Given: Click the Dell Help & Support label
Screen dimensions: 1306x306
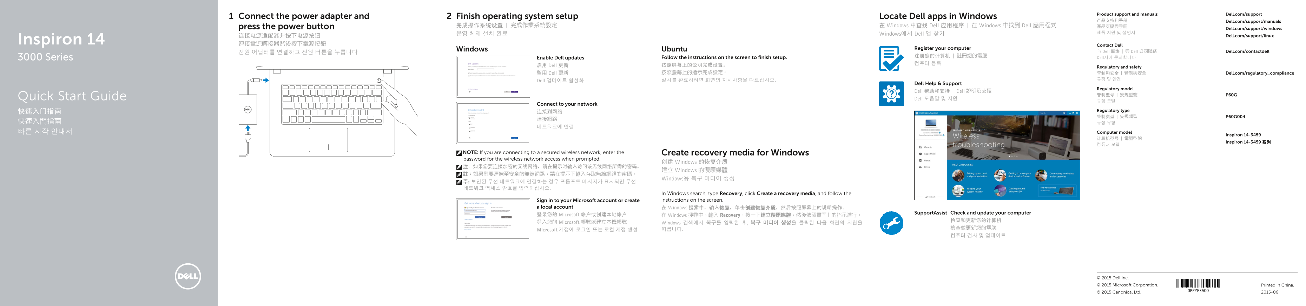Looking at the screenshot, I should coord(937,83).
